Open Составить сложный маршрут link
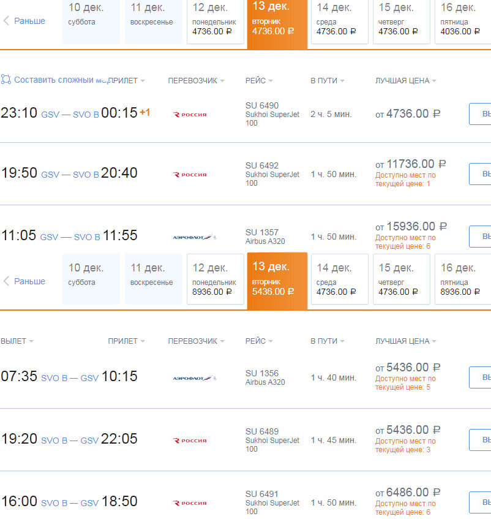 pyautogui.click(x=54, y=80)
